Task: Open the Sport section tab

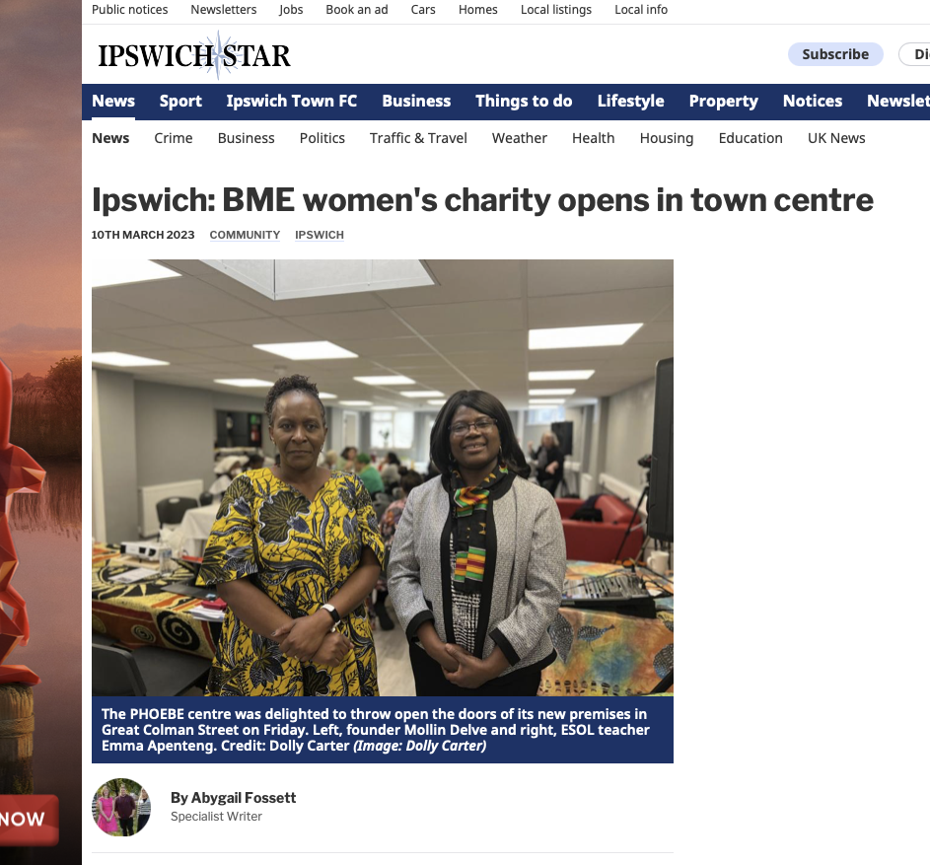Action: [x=180, y=101]
